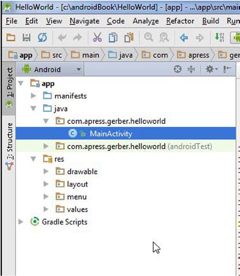Open the project panel gear settings
Image resolution: width=240 pixels, height=276 pixels.
coord(211,69)
